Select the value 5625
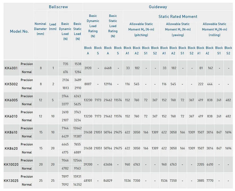The width and height of the screenshot is (235, 191). pos(77,104)
